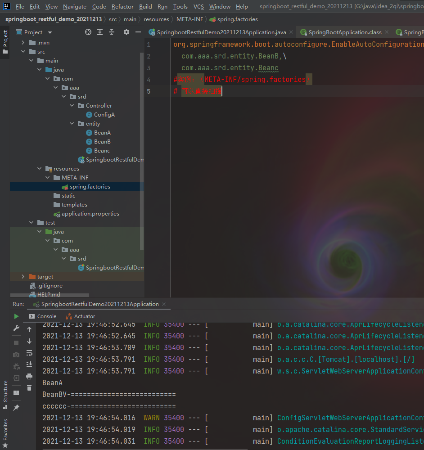
Task: Click the restore layout icon in Run sidebar
Action: coord(16,393)
